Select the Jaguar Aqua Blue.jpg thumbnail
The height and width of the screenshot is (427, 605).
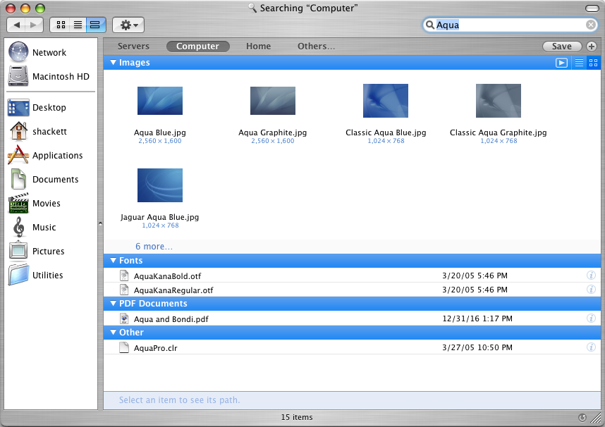click(160, 185)
